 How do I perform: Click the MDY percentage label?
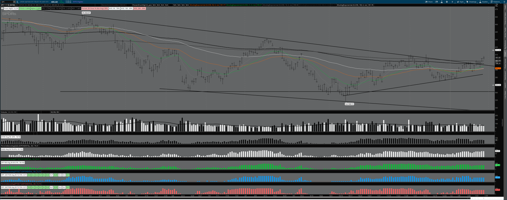point(76,8)
